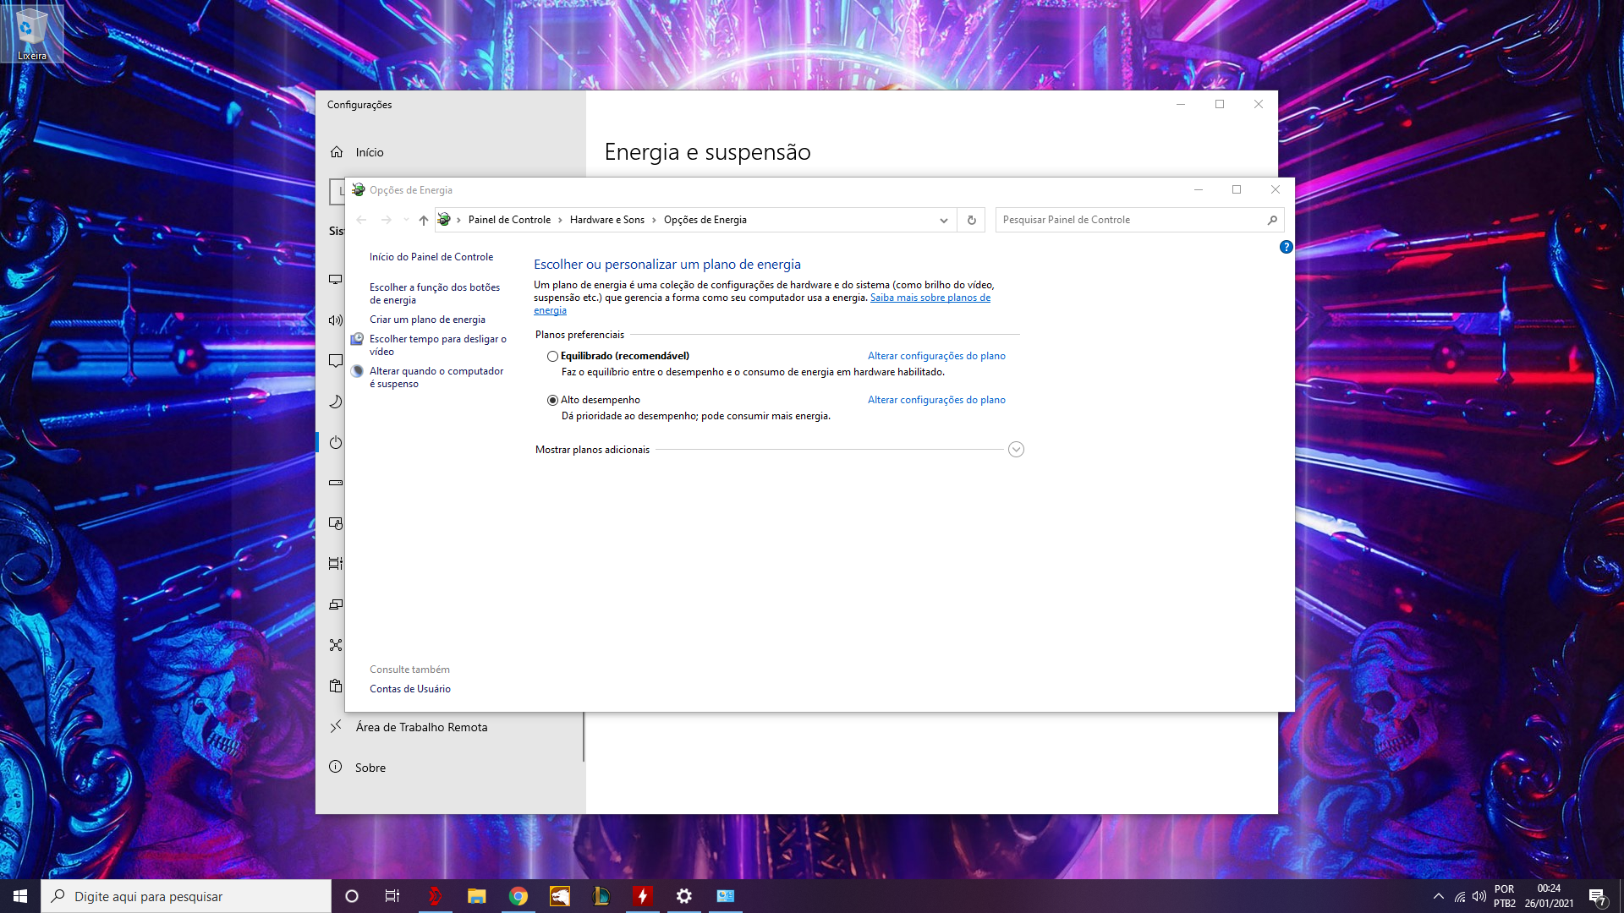Click Alterar configurações do plano for Equilibrado

click(936, 356)
